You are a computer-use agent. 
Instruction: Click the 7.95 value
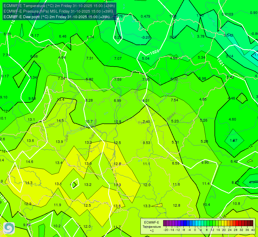click(146, 80)
